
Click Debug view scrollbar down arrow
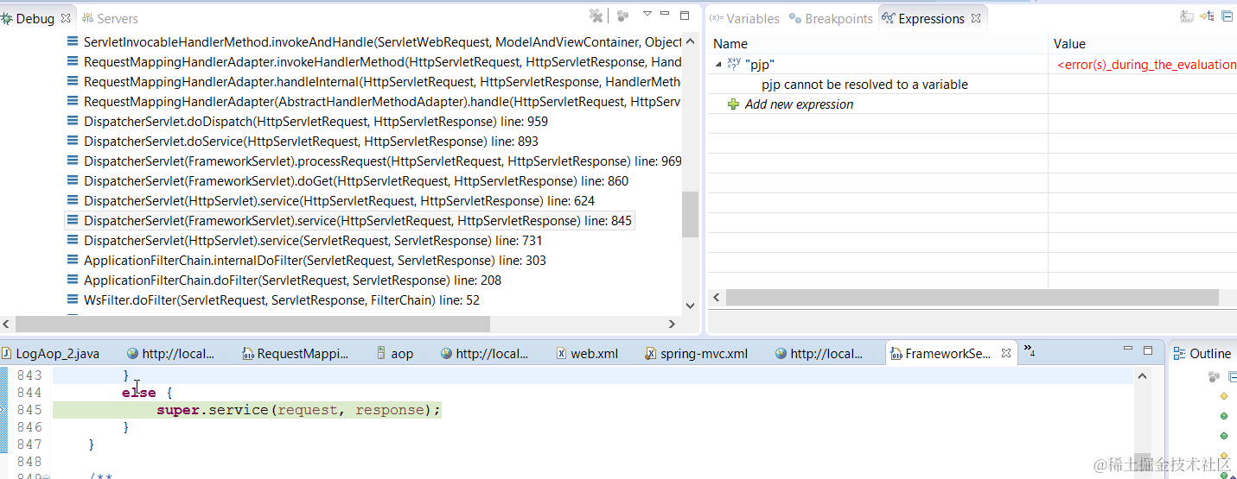click(x=690, y=305)
